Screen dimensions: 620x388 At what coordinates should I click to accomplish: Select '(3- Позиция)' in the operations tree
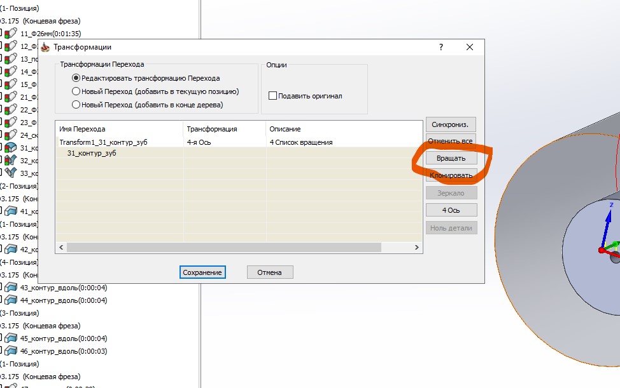(x=19, y=313)
